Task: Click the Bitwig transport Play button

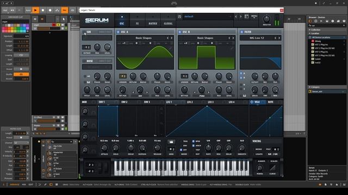Action: click(35, 10)
